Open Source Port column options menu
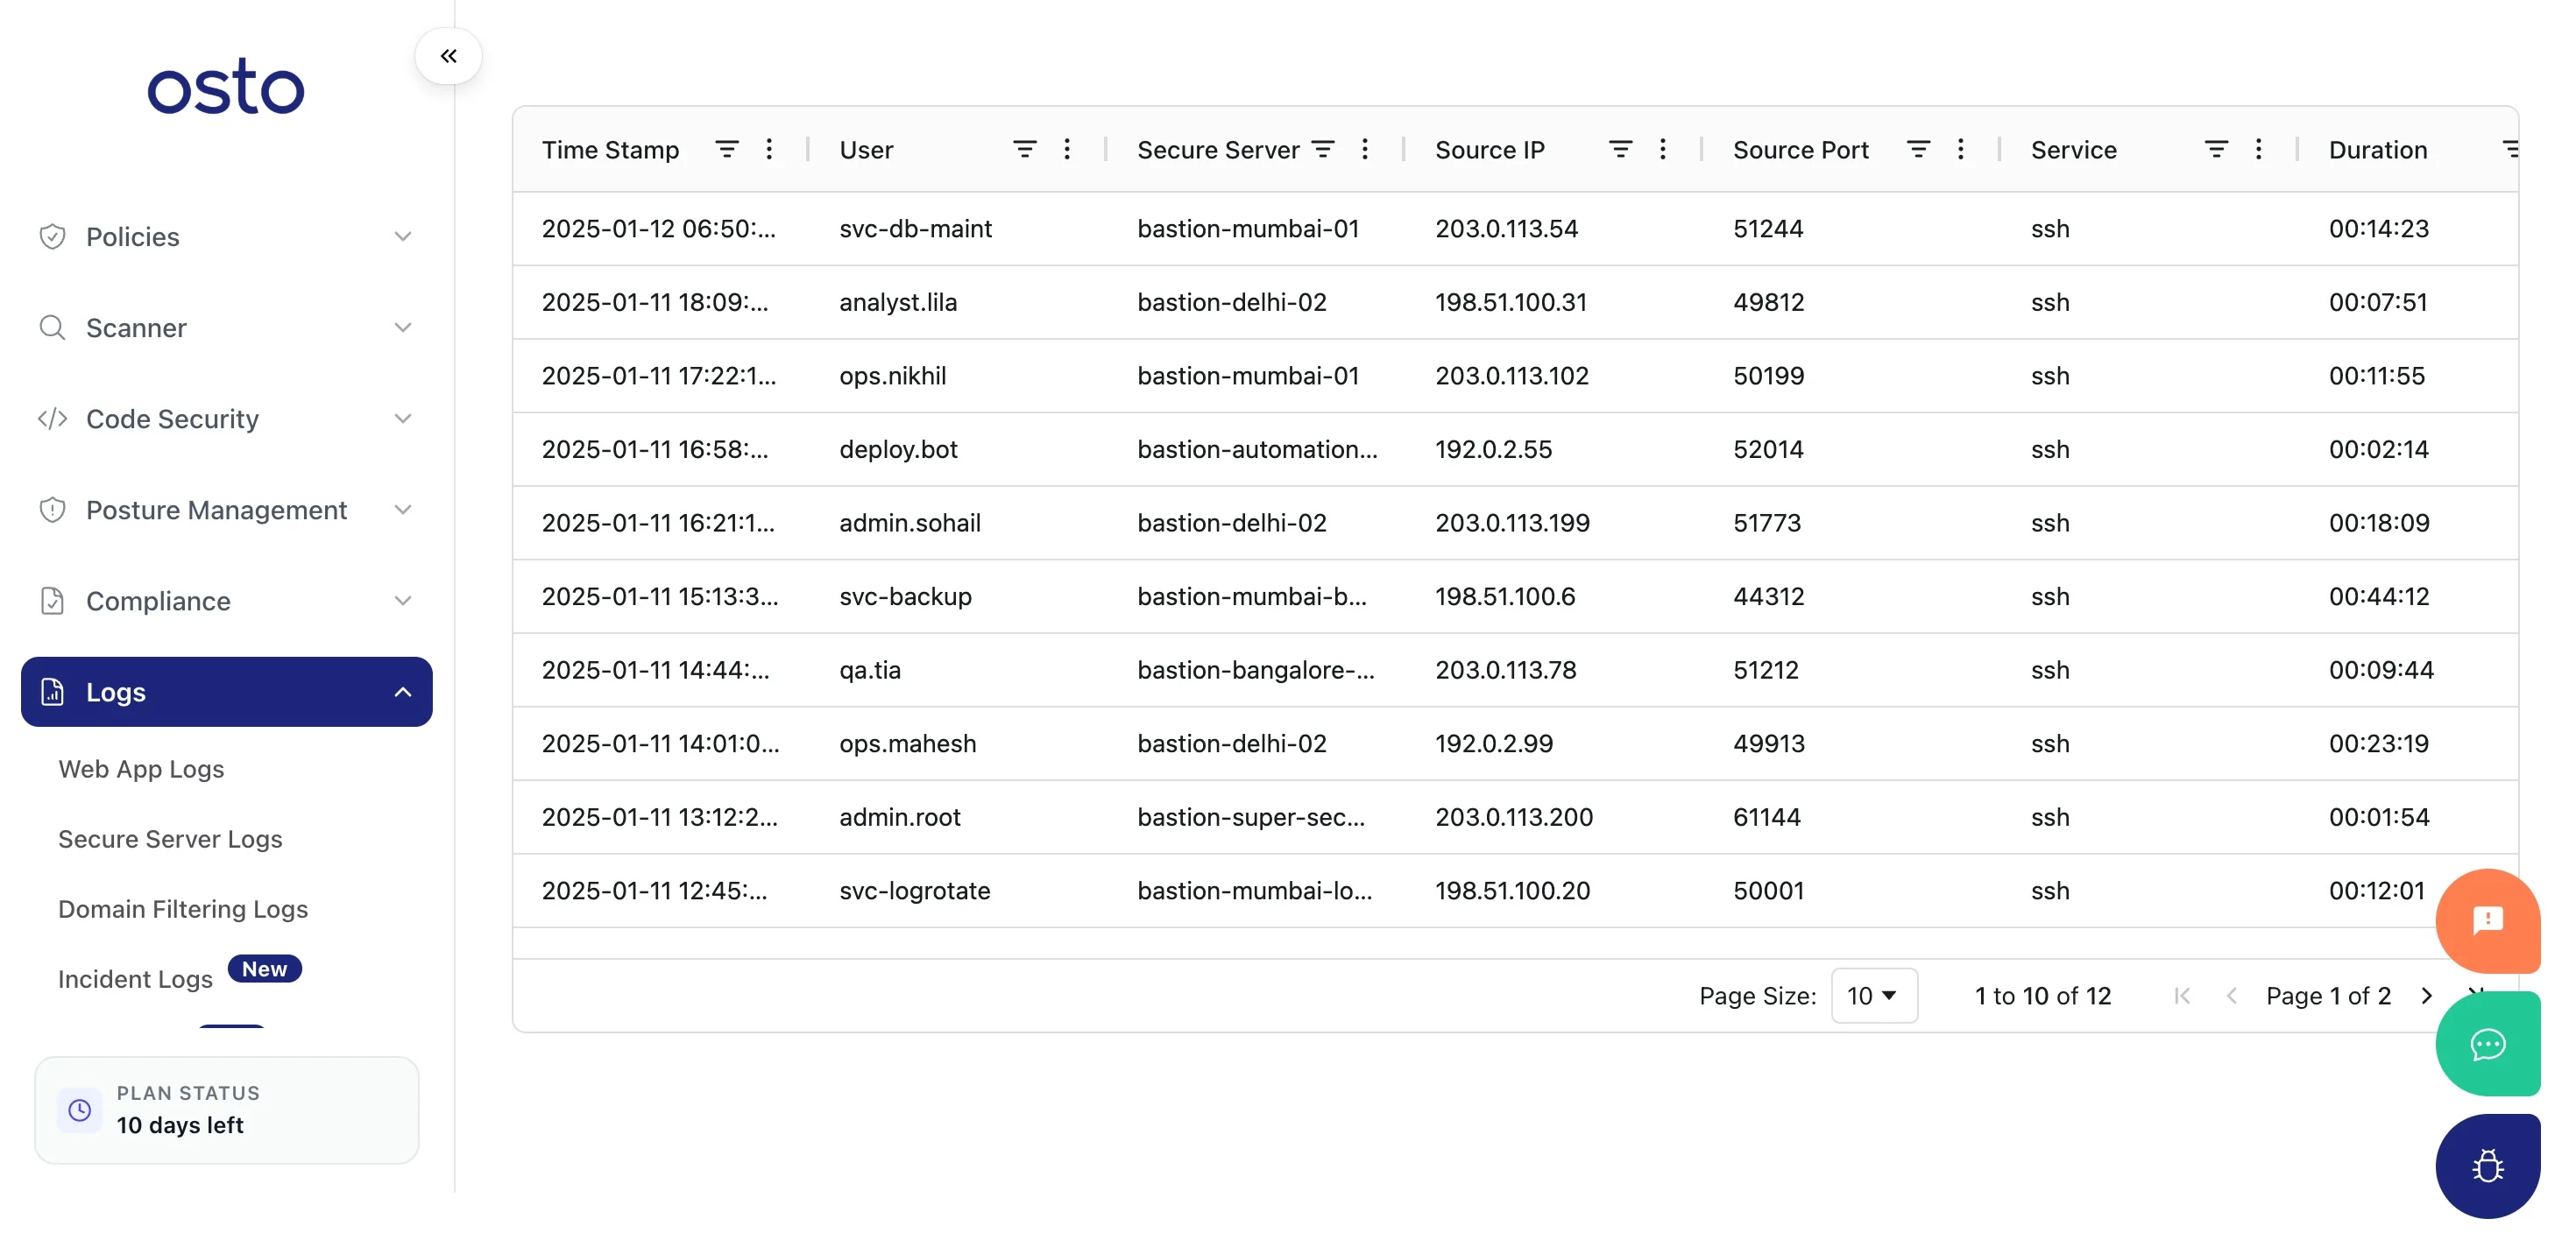 click(1961, 149)
